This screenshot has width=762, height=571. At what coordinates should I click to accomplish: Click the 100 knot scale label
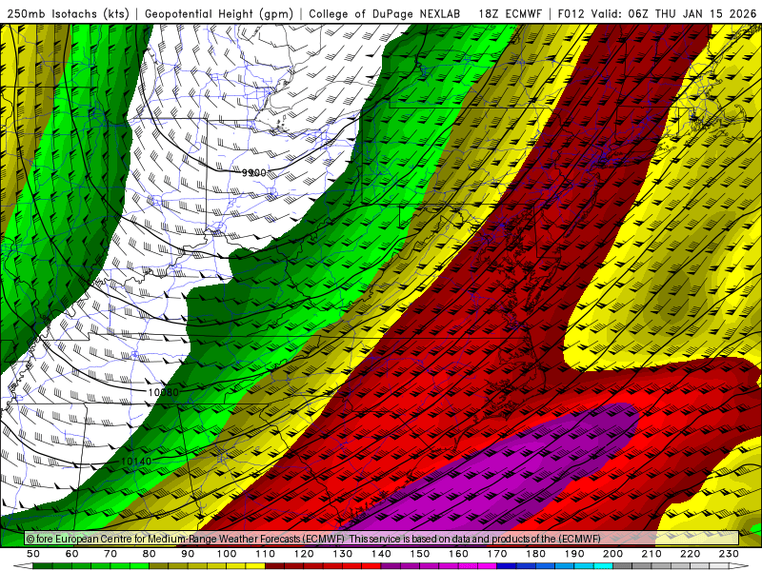227,554
